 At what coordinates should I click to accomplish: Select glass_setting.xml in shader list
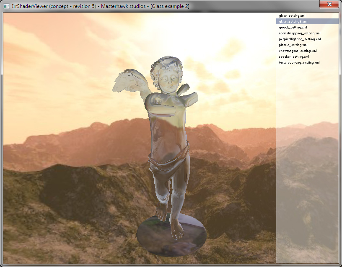[292, 15]
